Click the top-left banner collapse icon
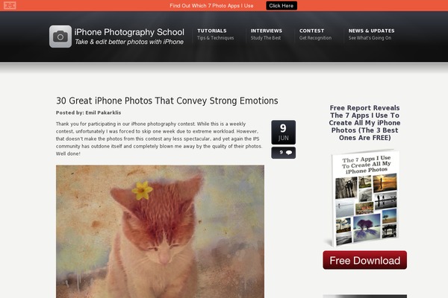448x298 pixels. (10, 5)
